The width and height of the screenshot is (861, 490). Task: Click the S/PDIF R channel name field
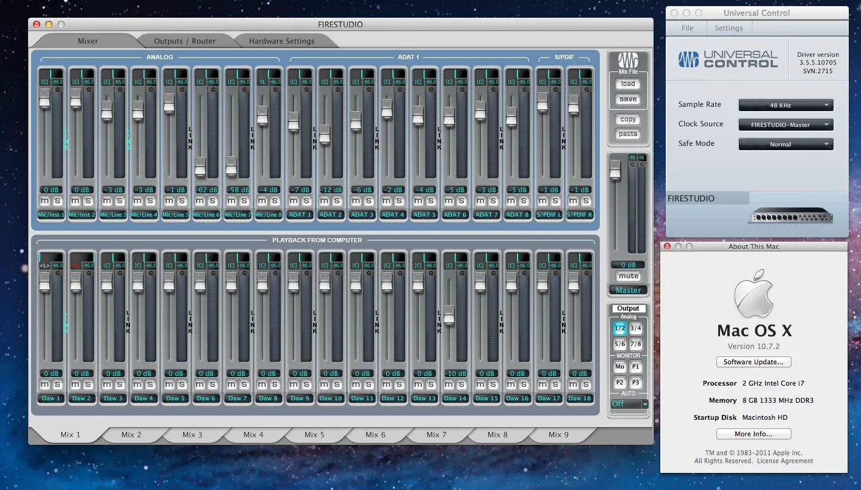[x=580, y=215]
